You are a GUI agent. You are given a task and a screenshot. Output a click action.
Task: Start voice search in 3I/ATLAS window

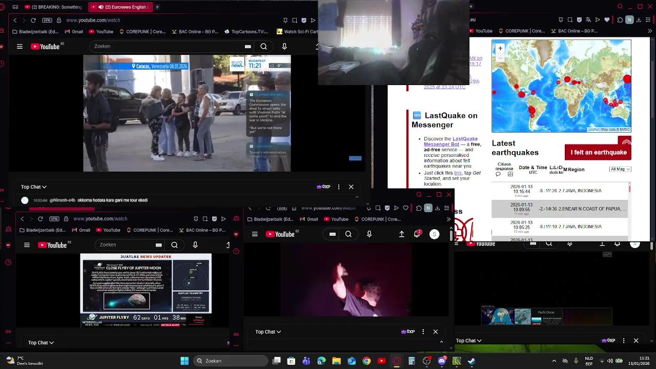pos(195,245)
